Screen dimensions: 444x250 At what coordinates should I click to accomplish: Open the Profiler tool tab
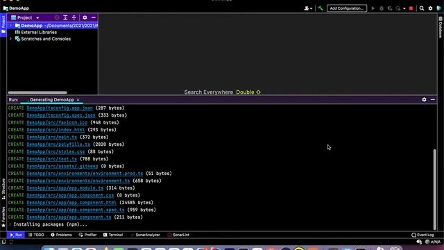point(88,235)
